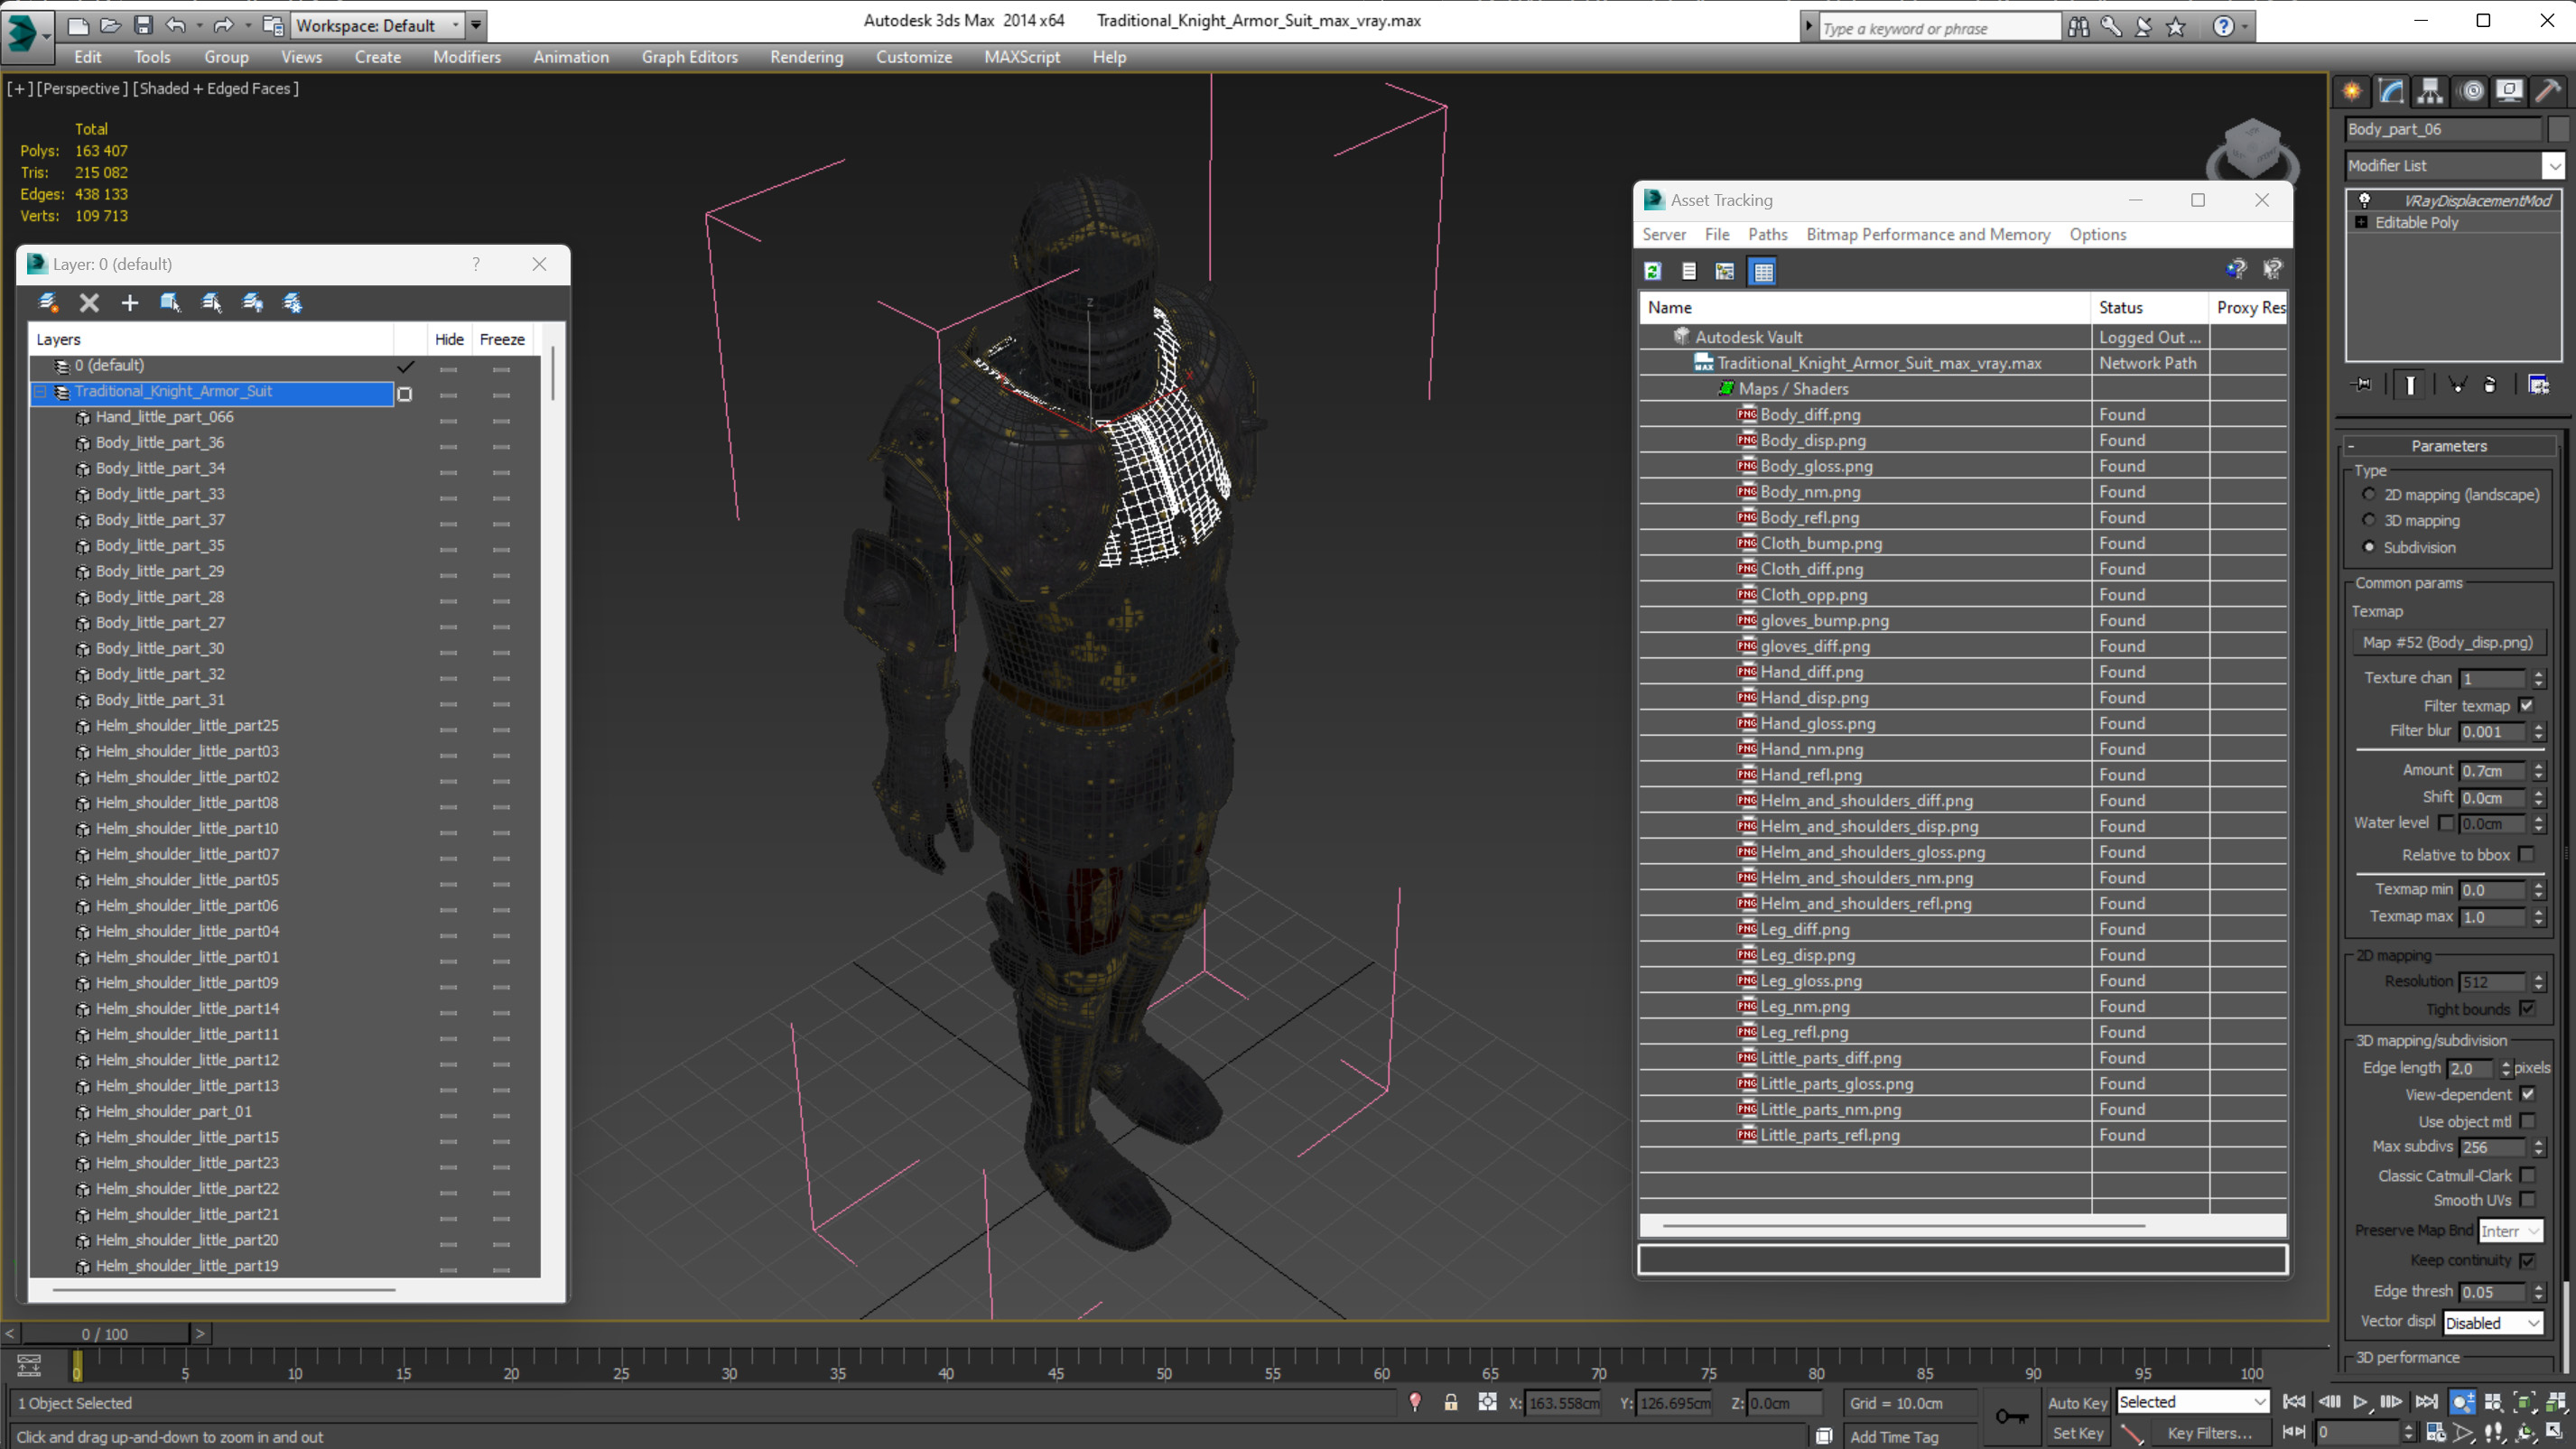Viewport: 2576px width, 1449px height.
Task: Open the Utilities hammer panel tab
Action: pos(2547,92)
